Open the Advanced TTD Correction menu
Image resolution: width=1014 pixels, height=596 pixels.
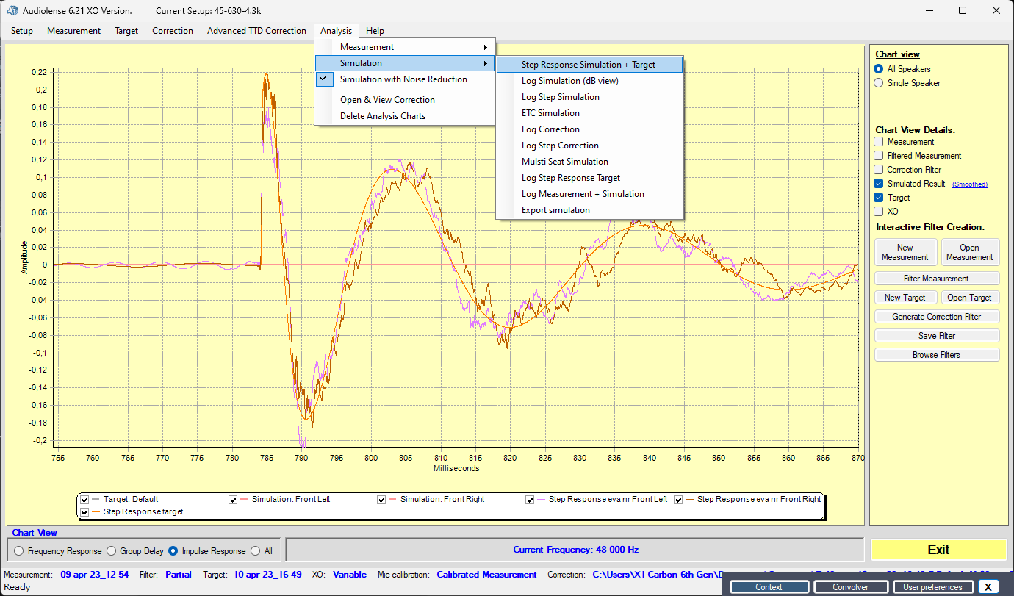pyautogui.click(x=256, y=31)
